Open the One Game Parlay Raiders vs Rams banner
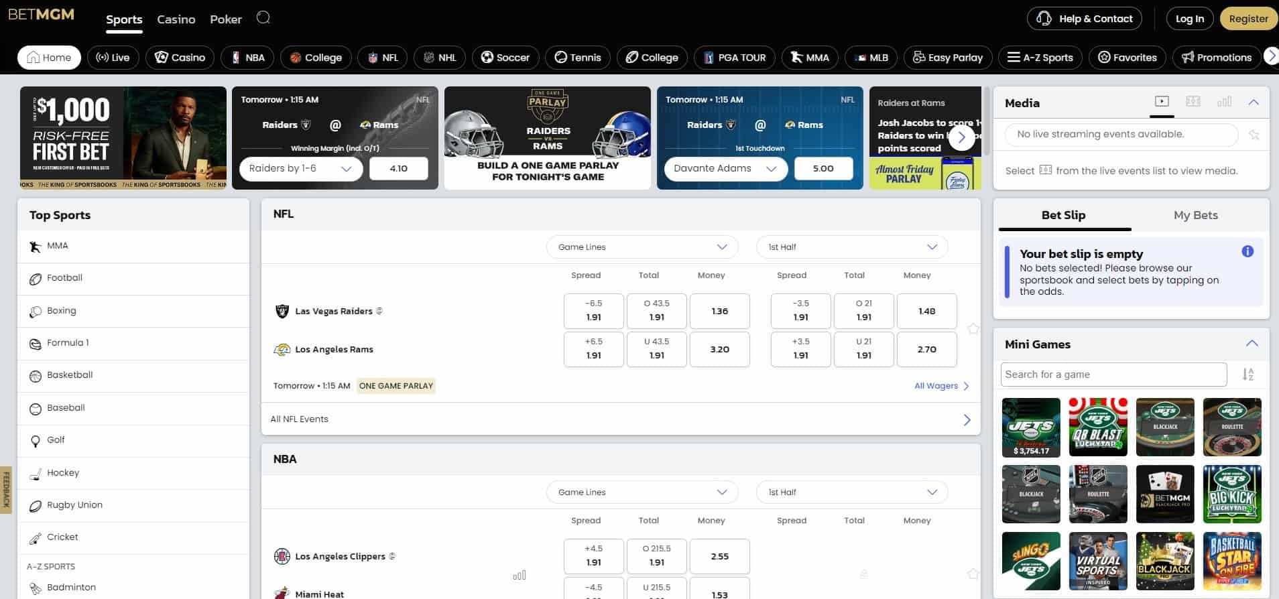 tap(548, 137)
